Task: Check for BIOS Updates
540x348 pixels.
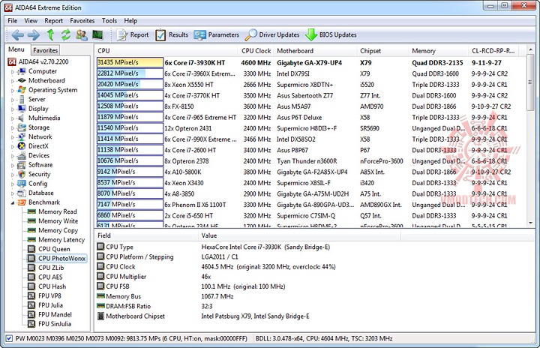Action: [x=331, y=34]
